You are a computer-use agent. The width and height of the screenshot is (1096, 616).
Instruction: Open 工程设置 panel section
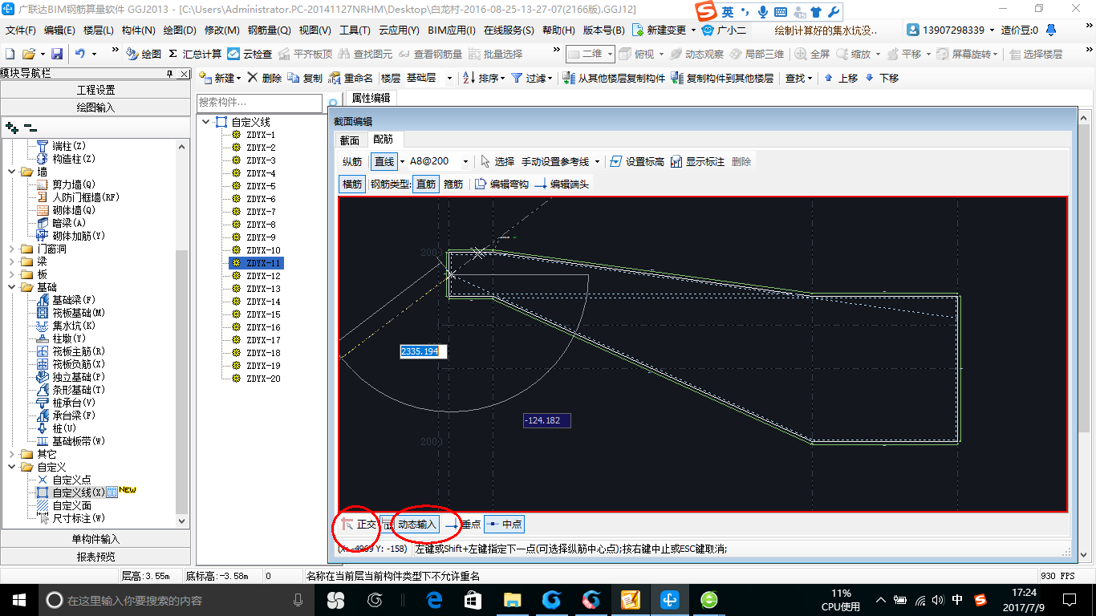click(x=96, y=90)
